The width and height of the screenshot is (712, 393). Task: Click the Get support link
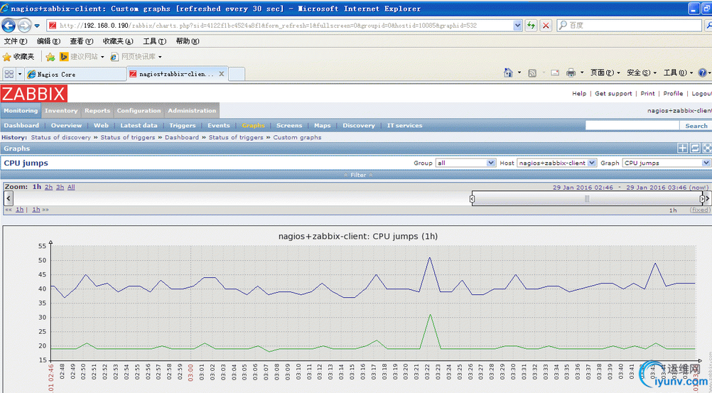pos(613,94)
